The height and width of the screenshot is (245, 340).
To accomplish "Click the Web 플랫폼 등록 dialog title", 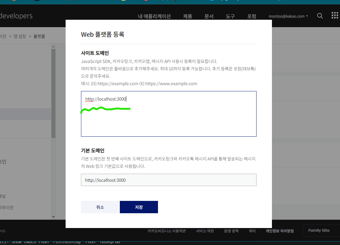I will 103,34.
